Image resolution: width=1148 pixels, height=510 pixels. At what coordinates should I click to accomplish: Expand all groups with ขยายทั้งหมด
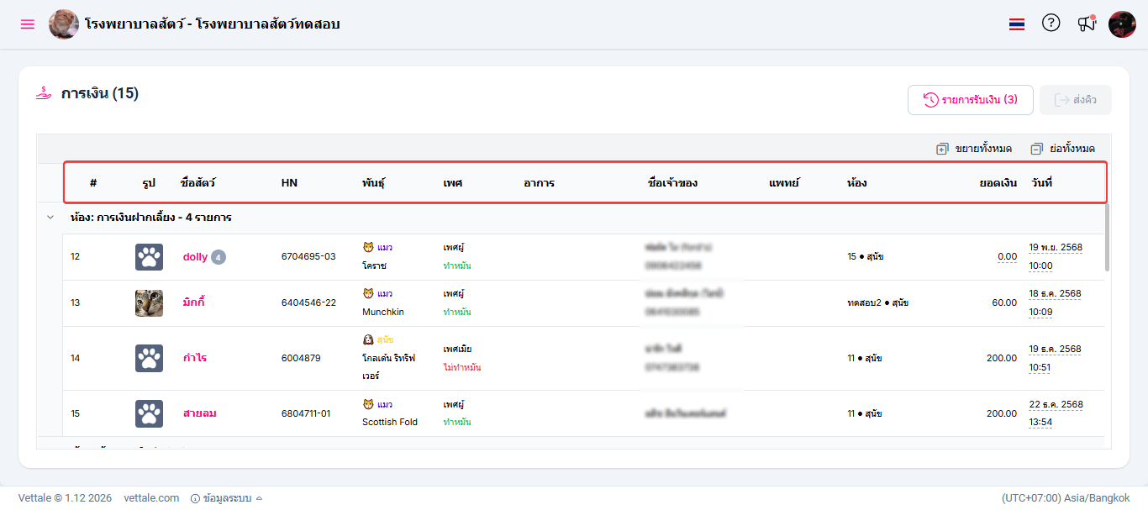click(974, 149)
